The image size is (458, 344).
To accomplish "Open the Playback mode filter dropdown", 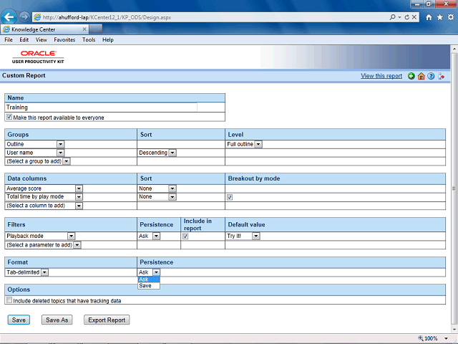I will [72, 236].
